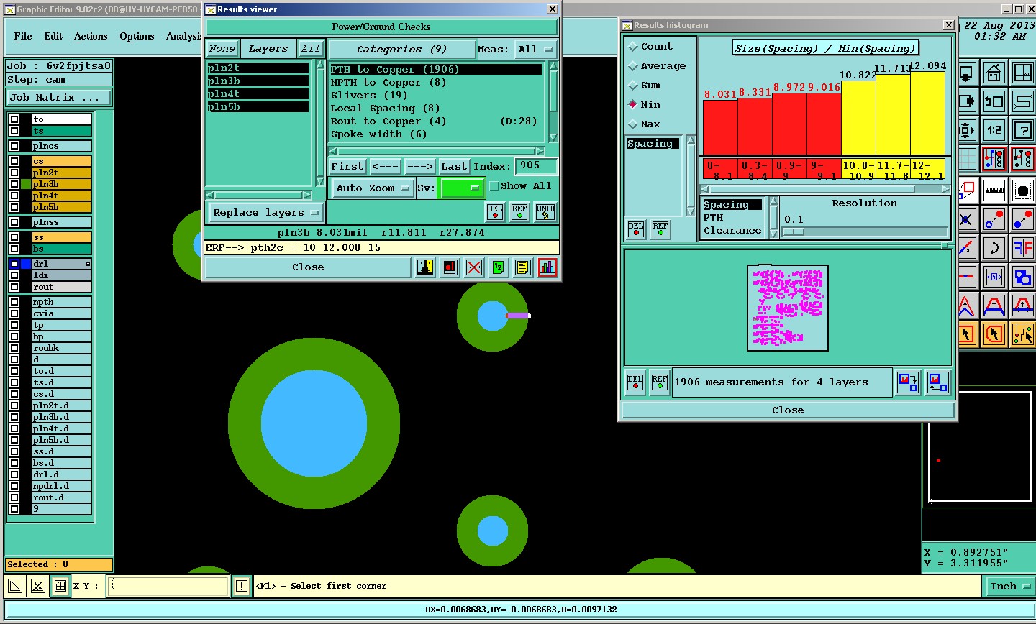This screenshot has width=1036, height=624.
Task: Click the UNDO icon in Results viewer
Action: [545, 212]
